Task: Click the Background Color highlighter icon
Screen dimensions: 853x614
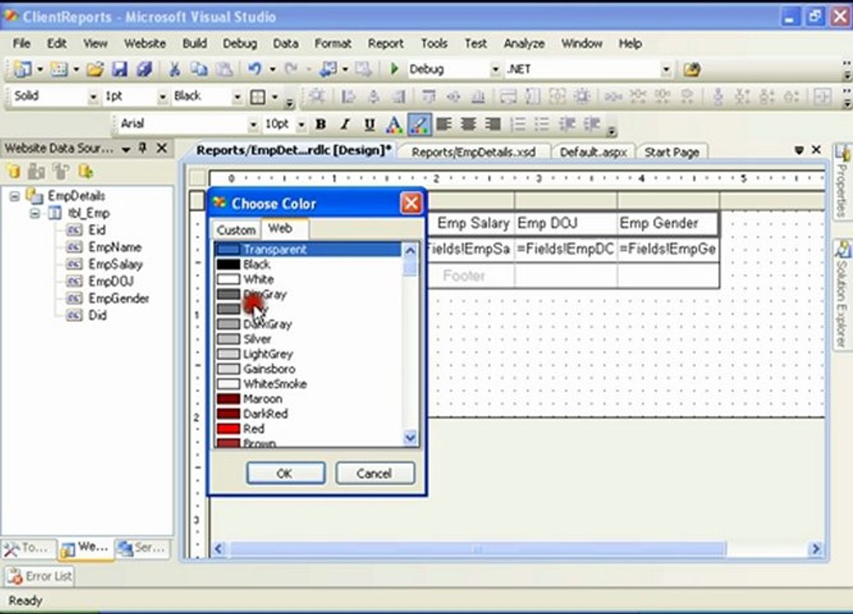Action: [419, 125]
